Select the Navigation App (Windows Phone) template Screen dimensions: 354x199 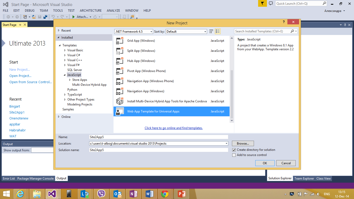(172, 81)
